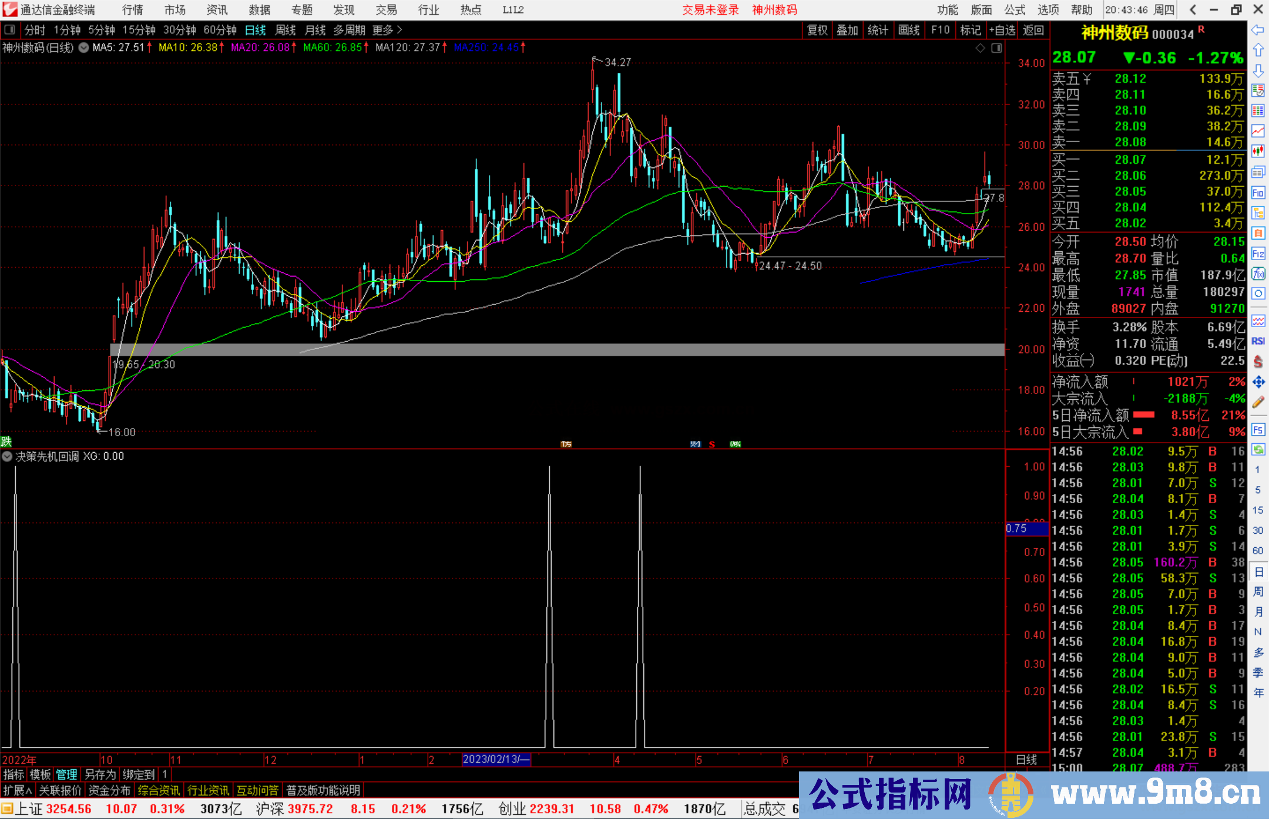Click the 2023/02/13 date marker on timeline
Screen dimensions: 1269x819
tap(496, 760)
